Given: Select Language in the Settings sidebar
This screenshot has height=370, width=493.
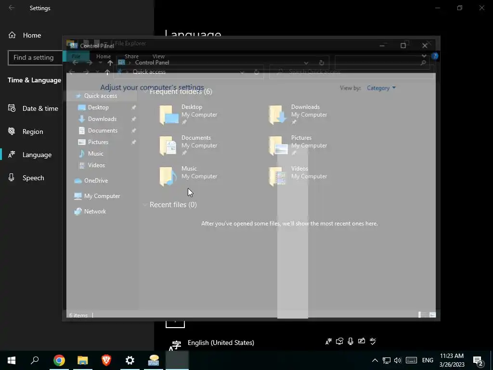Looking at the screenshot, I should pos(29,155).
